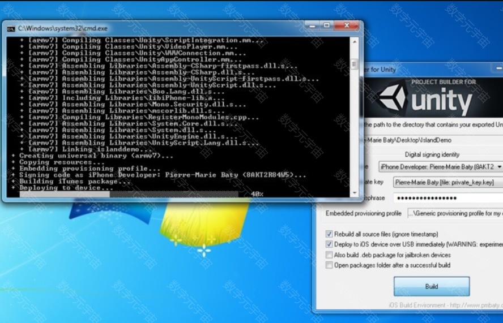Click the exported project path field
The width and height of the screenshot is (503, 323).
434,140
